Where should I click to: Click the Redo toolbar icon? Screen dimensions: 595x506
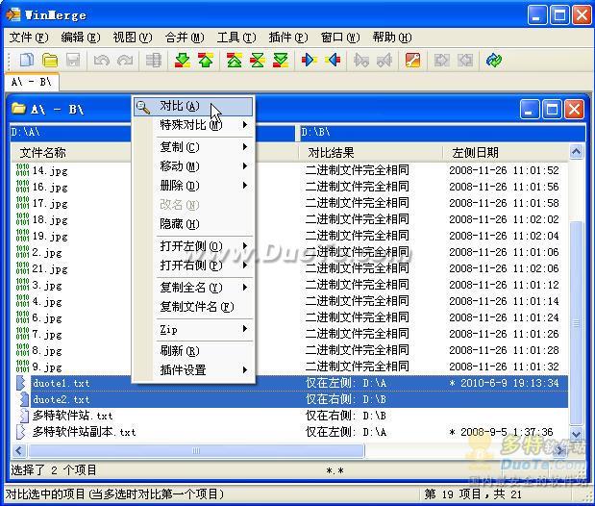pos(125,60)
